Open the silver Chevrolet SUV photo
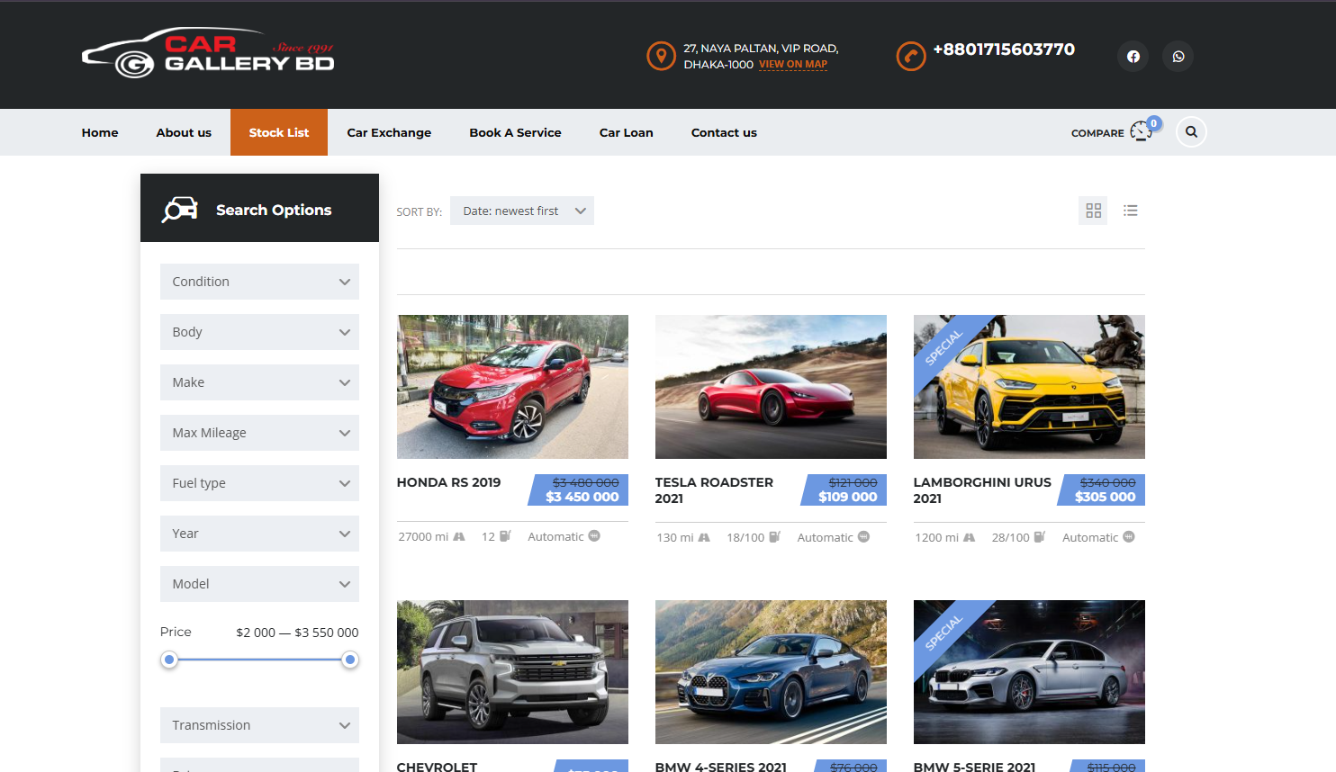1336x772 pixels. [x=512, y=672]
